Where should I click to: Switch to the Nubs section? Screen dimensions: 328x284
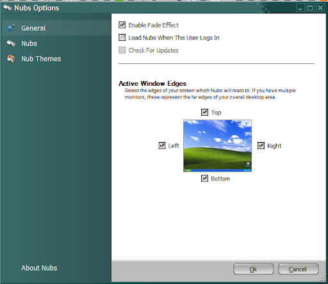click(x=56, y=43)
